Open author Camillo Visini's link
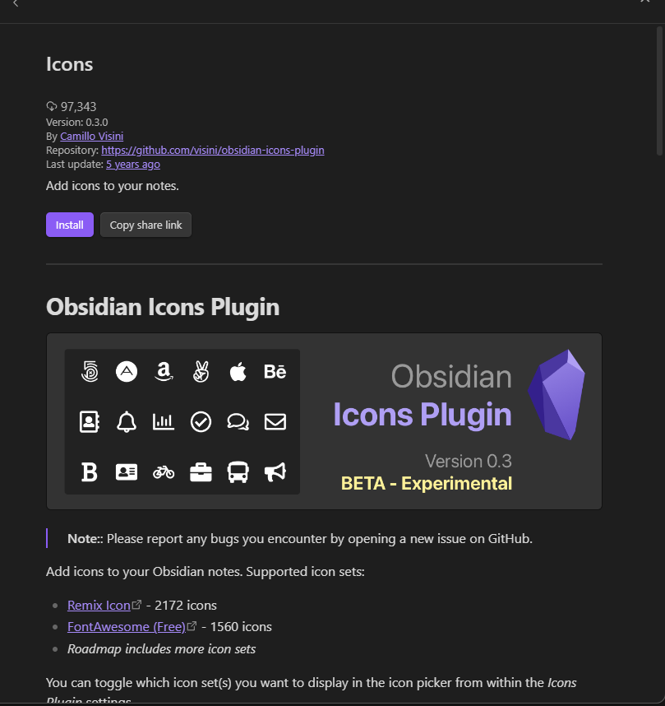This screenshot has height=706, width=665. tap(92, 136)
